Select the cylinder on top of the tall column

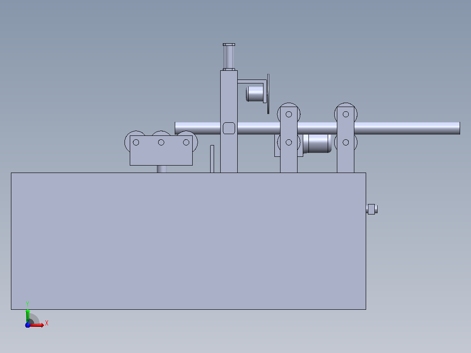pyautogui.click(x=229, y=57)
